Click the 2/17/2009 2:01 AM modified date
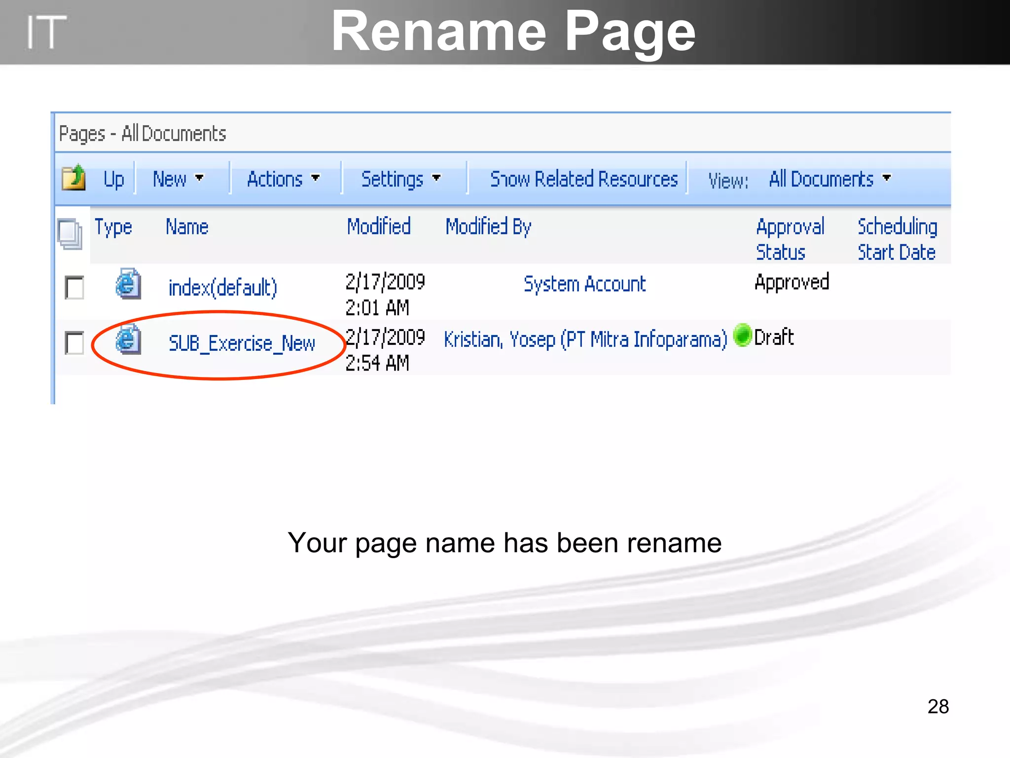The height and width of the screenshot is (758, 1010). point(385,295)
